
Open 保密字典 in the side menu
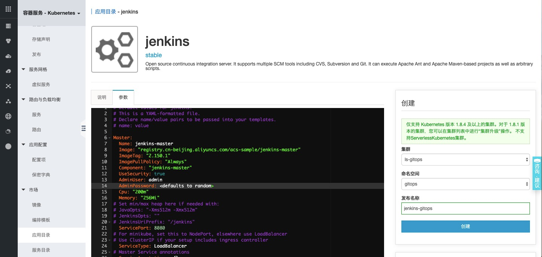click(x=41, y=175)
